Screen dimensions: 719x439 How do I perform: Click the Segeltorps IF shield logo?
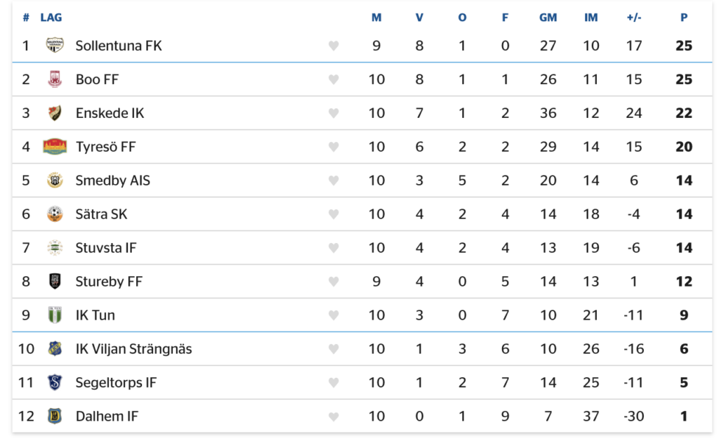click(55, 383)
